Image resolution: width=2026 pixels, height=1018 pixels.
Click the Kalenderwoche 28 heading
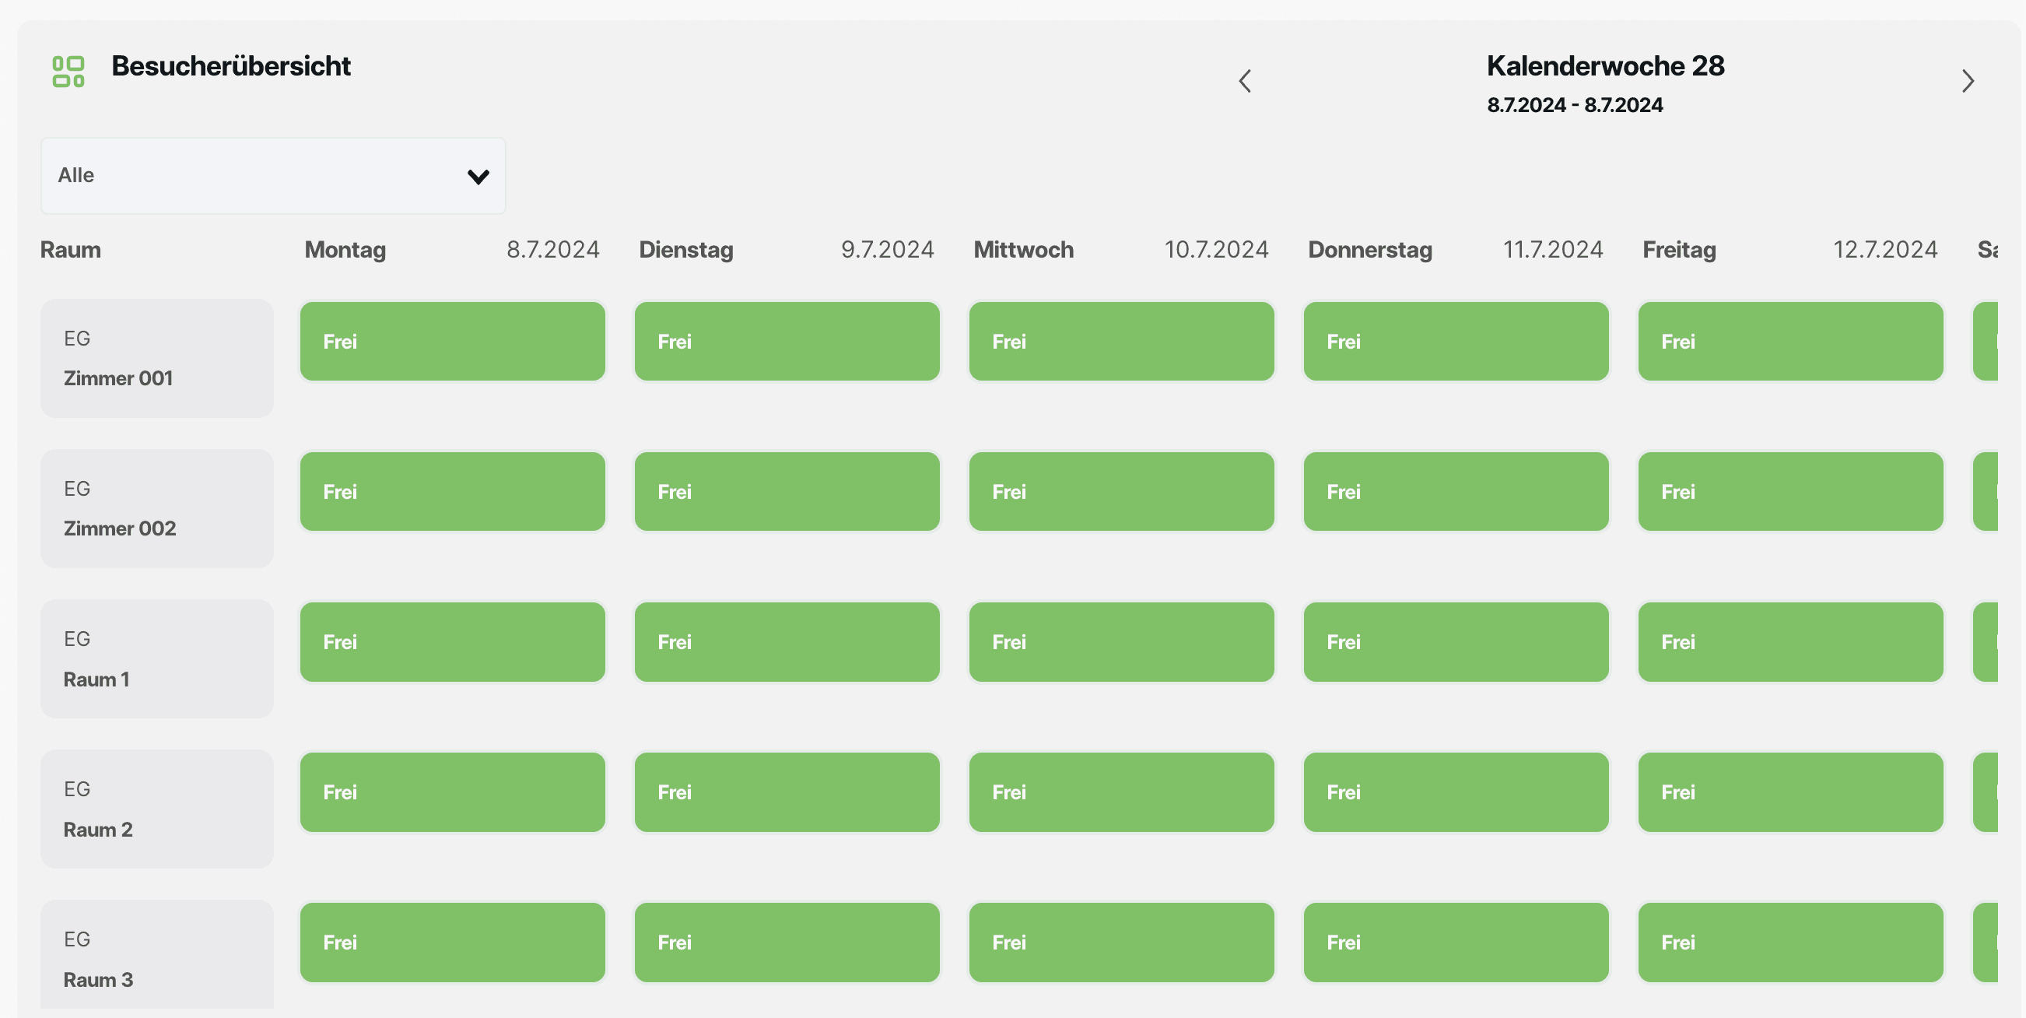[x=1604, y=66]
